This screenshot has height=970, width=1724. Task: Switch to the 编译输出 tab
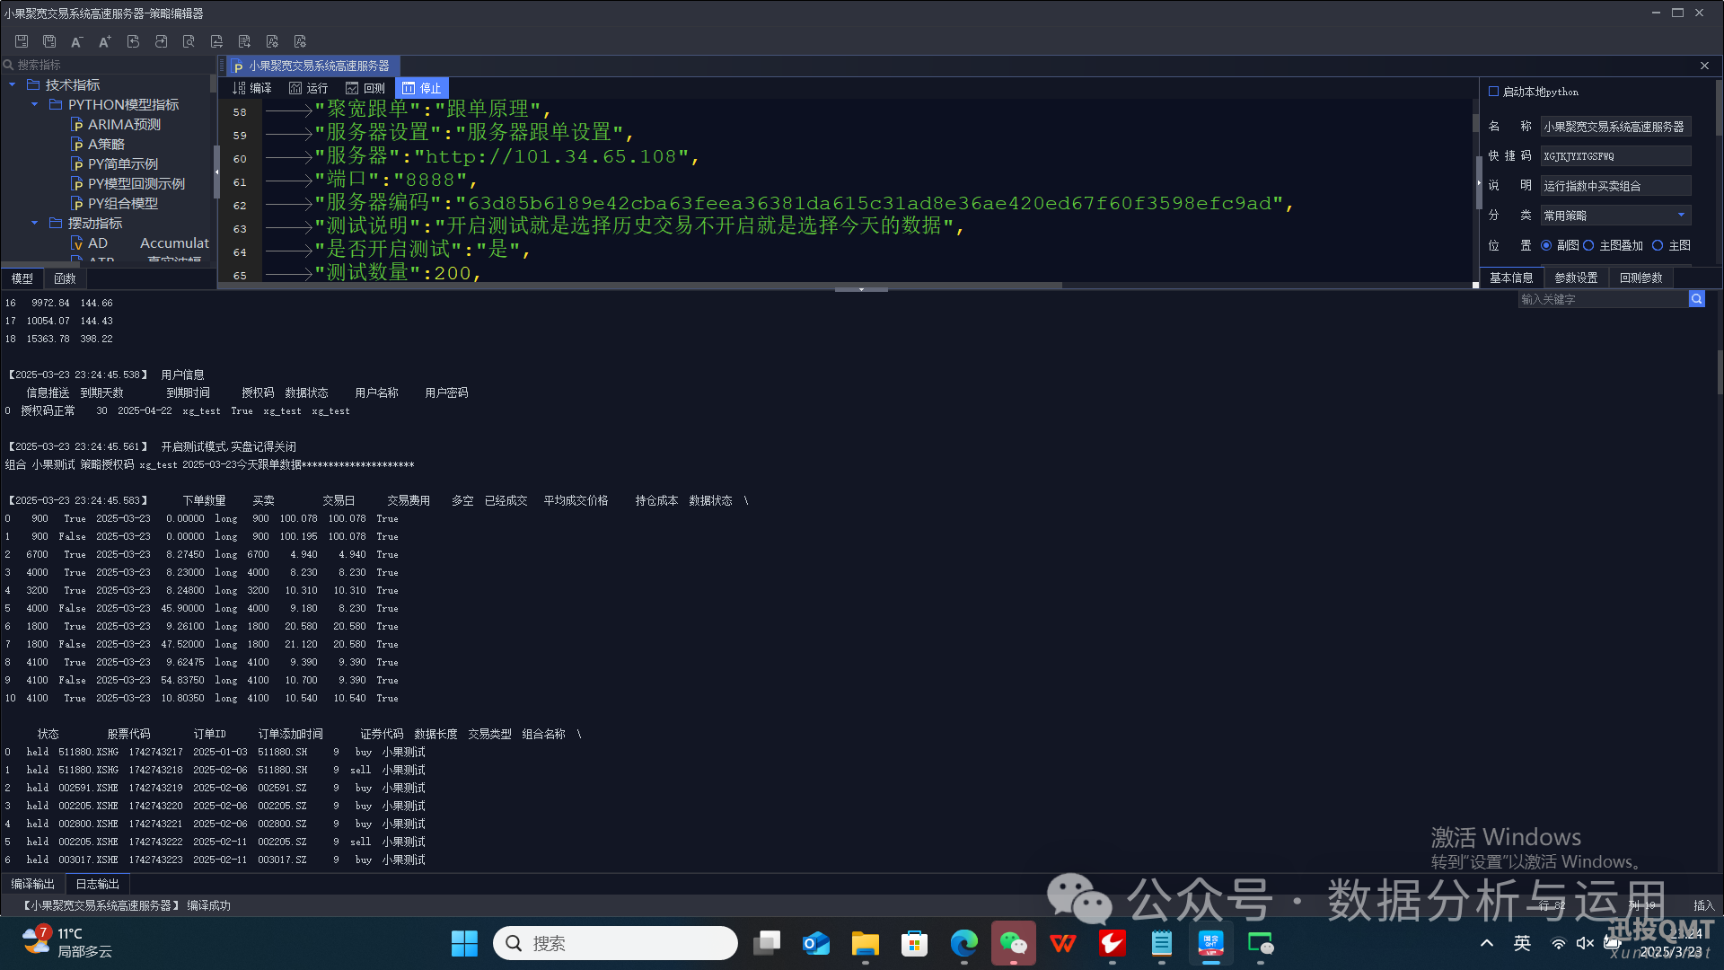pyautogui.click(x=33, y=884)
